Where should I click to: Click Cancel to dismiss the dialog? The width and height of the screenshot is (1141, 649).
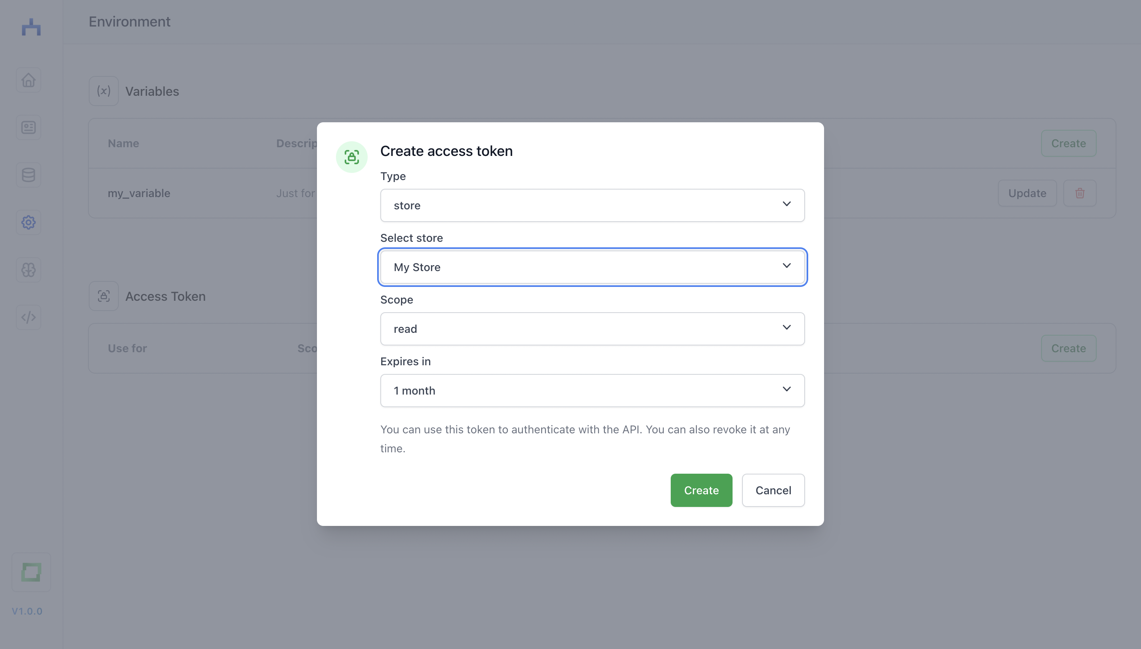point(773,490)
